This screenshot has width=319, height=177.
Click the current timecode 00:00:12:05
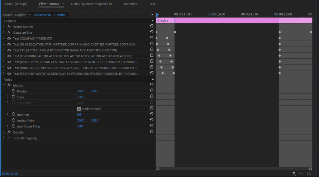click(x=10, y=174)
